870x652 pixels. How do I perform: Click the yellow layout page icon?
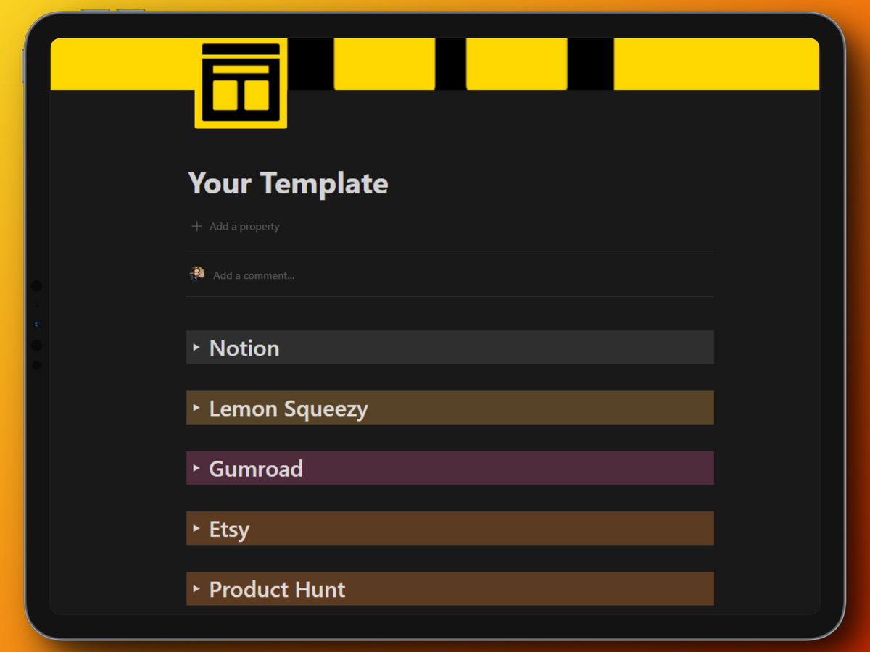click(241, 84)
